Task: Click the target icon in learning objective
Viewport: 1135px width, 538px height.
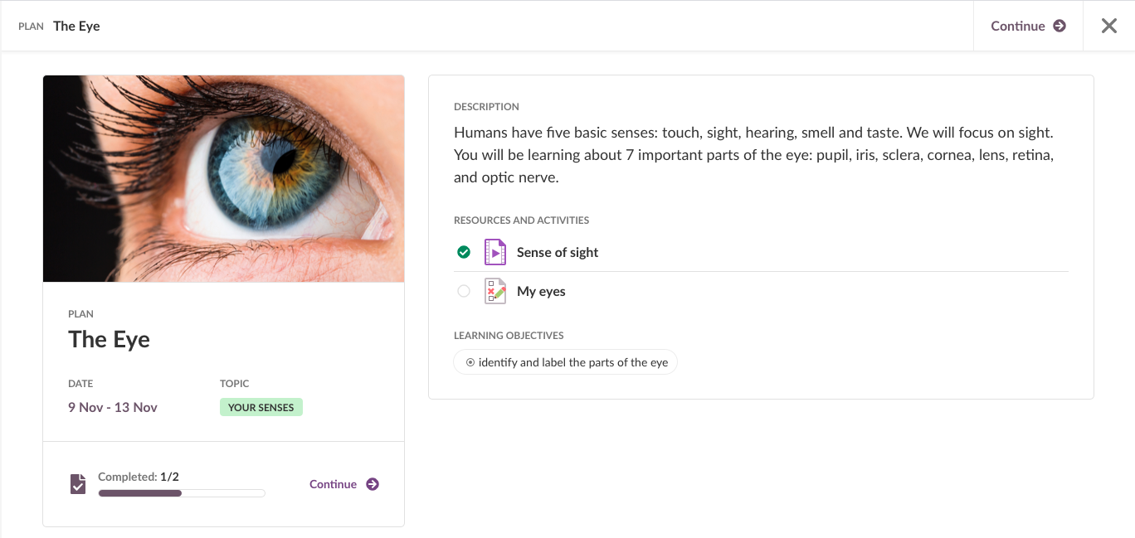Action: [470, 362]
